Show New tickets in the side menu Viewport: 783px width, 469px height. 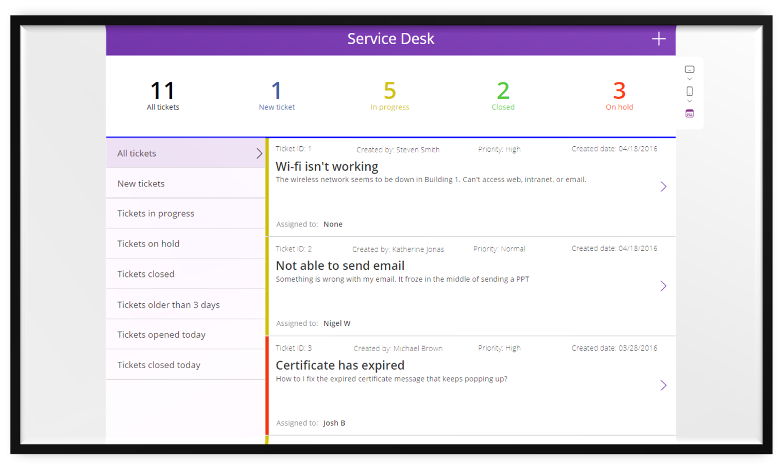pyautogui.click(x=185, y=183)
